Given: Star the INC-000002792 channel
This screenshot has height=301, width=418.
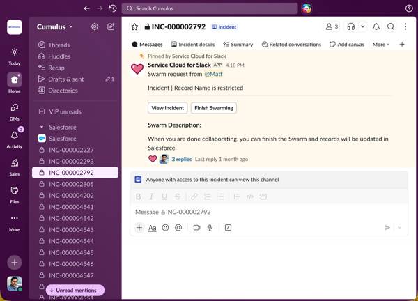Looking at the screenshot, I should coord(134,26).
